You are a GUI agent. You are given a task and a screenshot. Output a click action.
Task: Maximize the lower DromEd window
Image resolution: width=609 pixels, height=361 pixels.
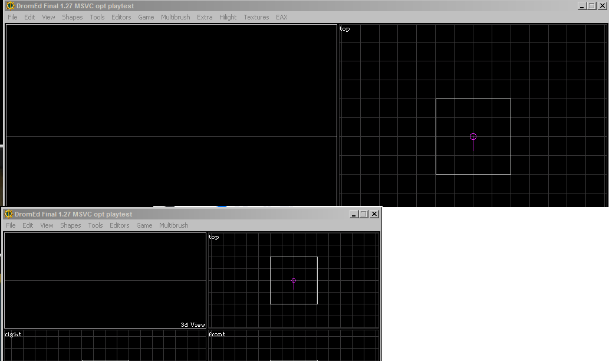click(364, 214)
